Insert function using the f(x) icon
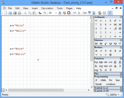Viewport: 124px width, 98px height. (x=85, y=13)
